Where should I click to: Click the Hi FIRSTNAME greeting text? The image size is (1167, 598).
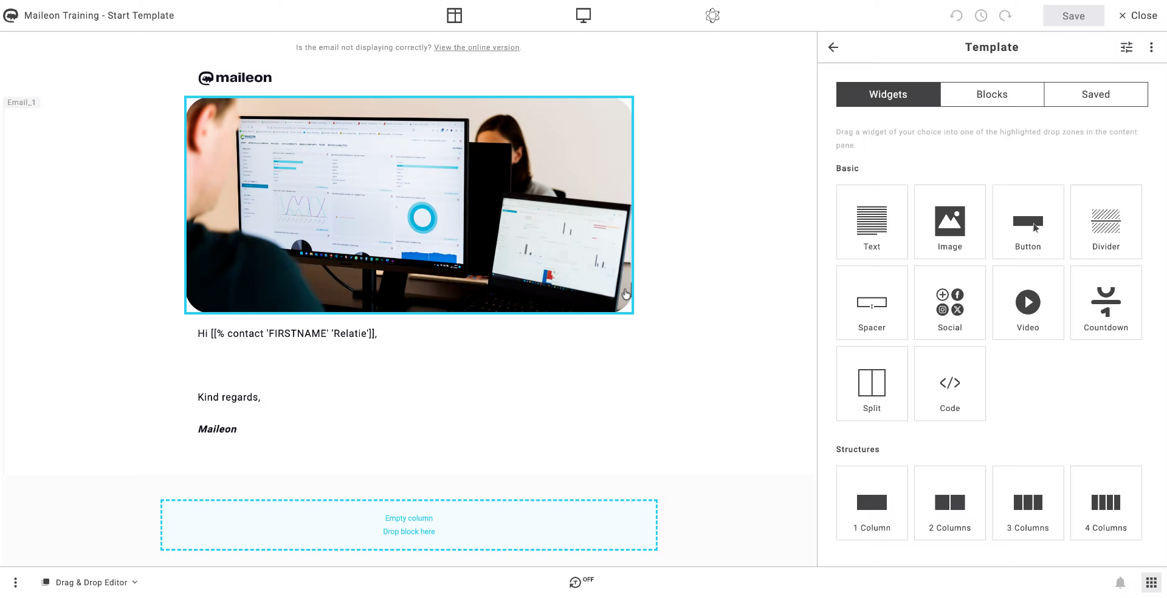click(287, 333)
